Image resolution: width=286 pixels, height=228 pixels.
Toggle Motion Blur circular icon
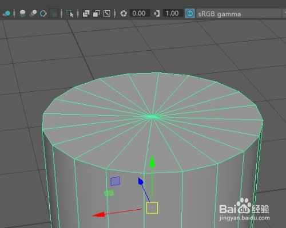click(43, 14)
